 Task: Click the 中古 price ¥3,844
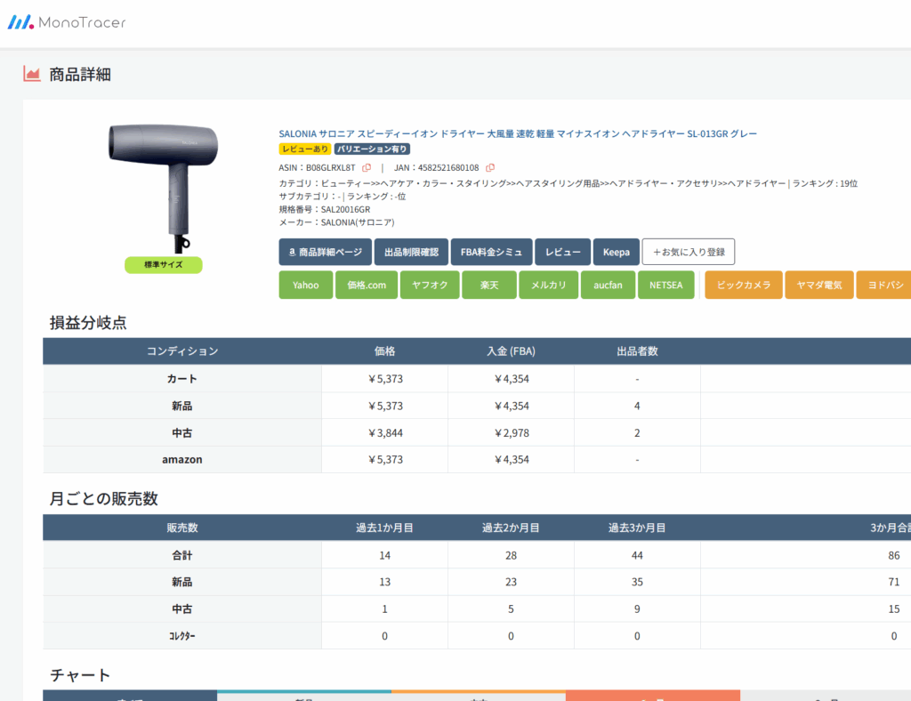(x=385, y=432)
